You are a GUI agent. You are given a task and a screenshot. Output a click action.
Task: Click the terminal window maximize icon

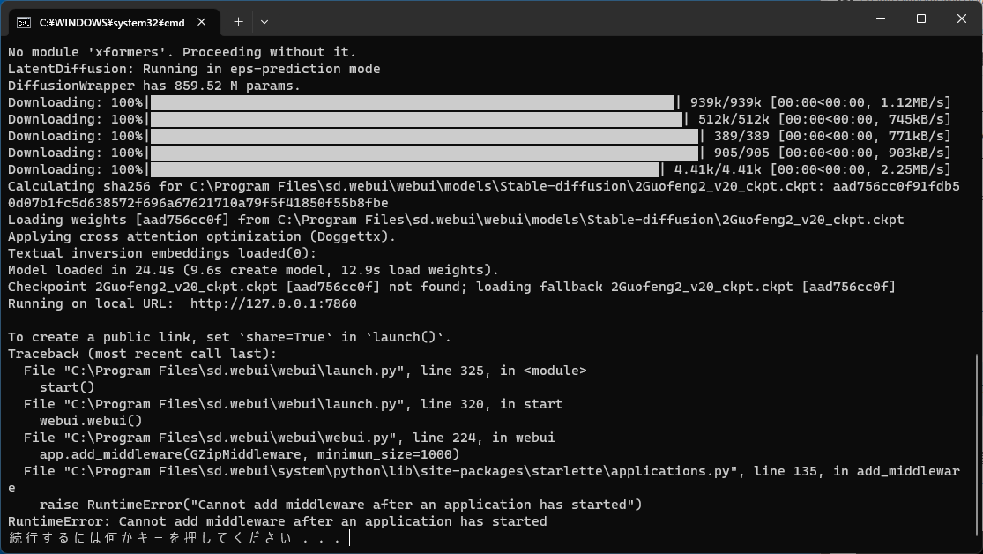[x=920, y=19]
